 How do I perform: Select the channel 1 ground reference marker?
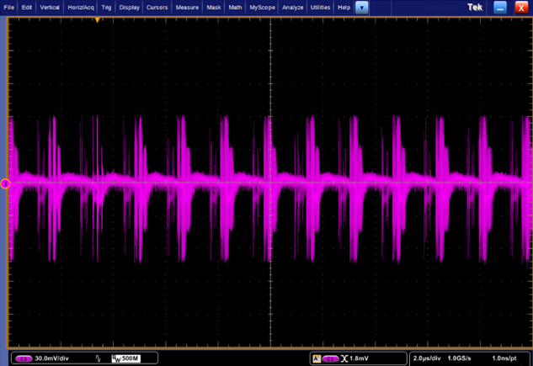4,183
